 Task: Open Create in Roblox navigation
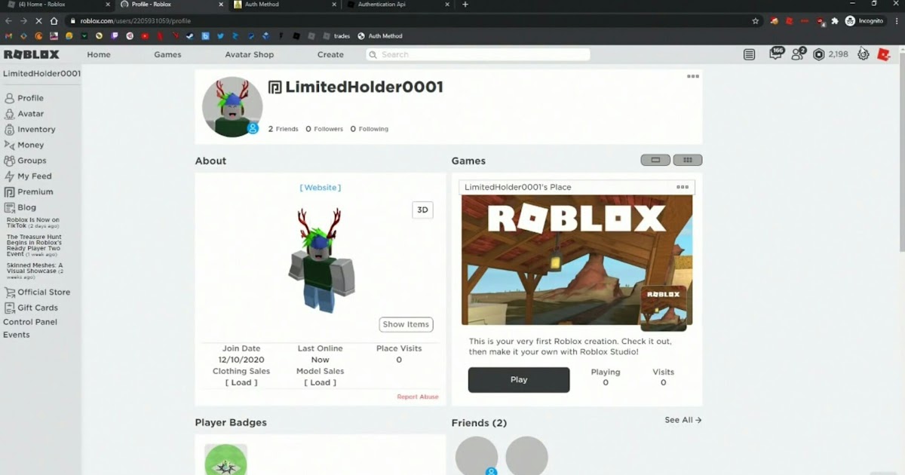coord(330,54)
